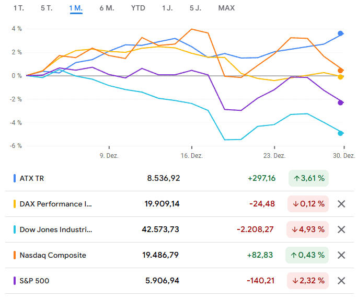This screenshot has width=357, height=299.
Task: Click the 23. Dez. axis label
Action: pyautogui.click(x=274, y=156)
